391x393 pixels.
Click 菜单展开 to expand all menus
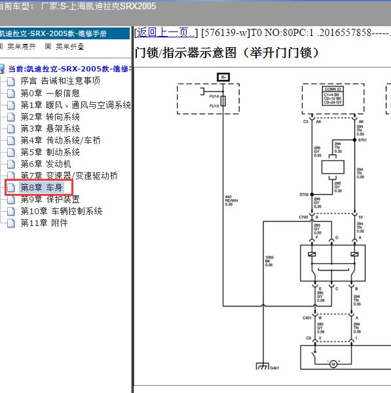click(x=22, y=47)
